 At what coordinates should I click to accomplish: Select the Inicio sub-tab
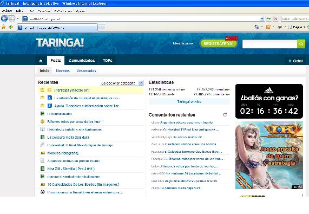[44, 70]
